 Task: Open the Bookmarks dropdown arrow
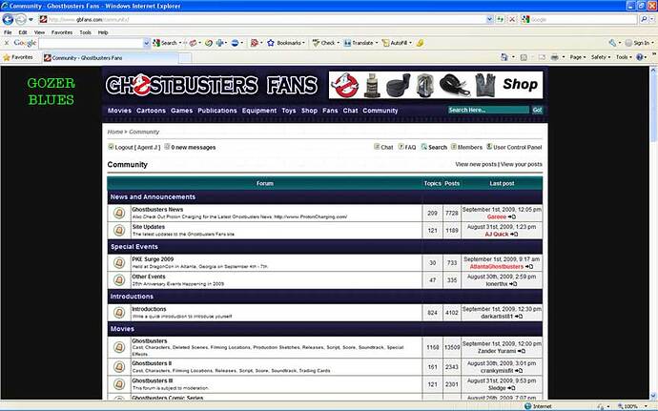click(x=303, y=43)
